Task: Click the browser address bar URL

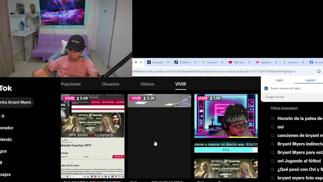Action: (214, 71)
